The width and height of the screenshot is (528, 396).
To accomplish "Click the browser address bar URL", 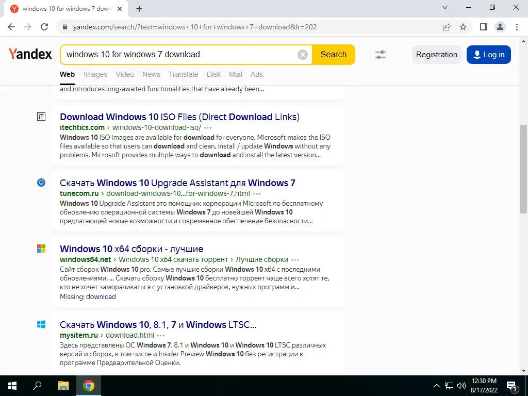I will (194, 27).
